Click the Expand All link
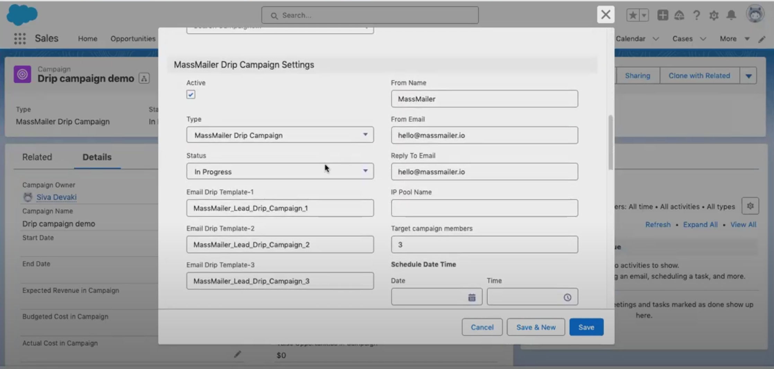Screen dimensions: 774x369 pos(700,225)
